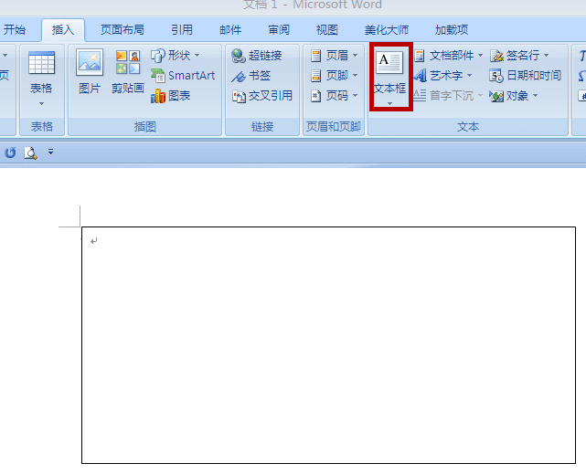The width and height of the screenshot is (586, 474).
Task: Click the 首字下沉 drop cap item
Action: [x=448, y=96]
